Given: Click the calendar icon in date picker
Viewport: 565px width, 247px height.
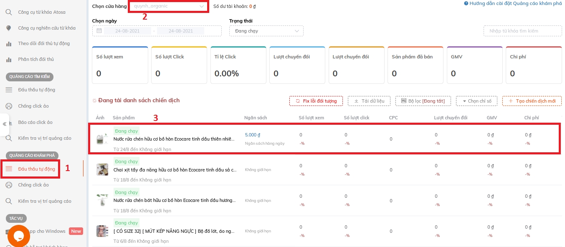Looking at the screenshot, I should click(99, 31).
